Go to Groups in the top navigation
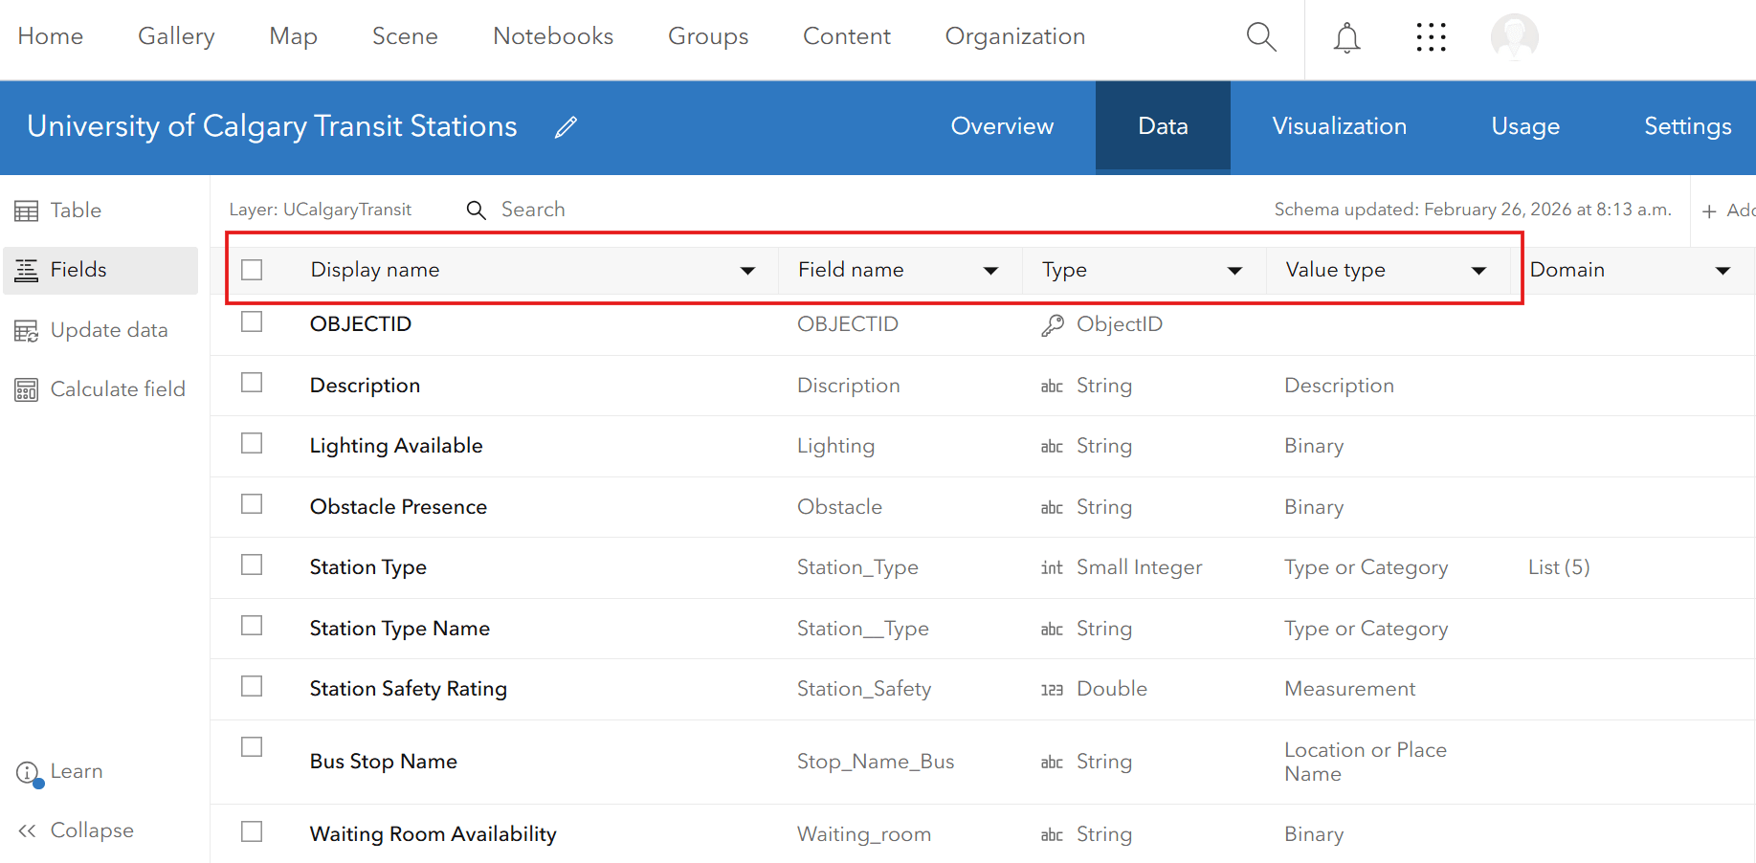1756x863 pixels. point(708,36)
